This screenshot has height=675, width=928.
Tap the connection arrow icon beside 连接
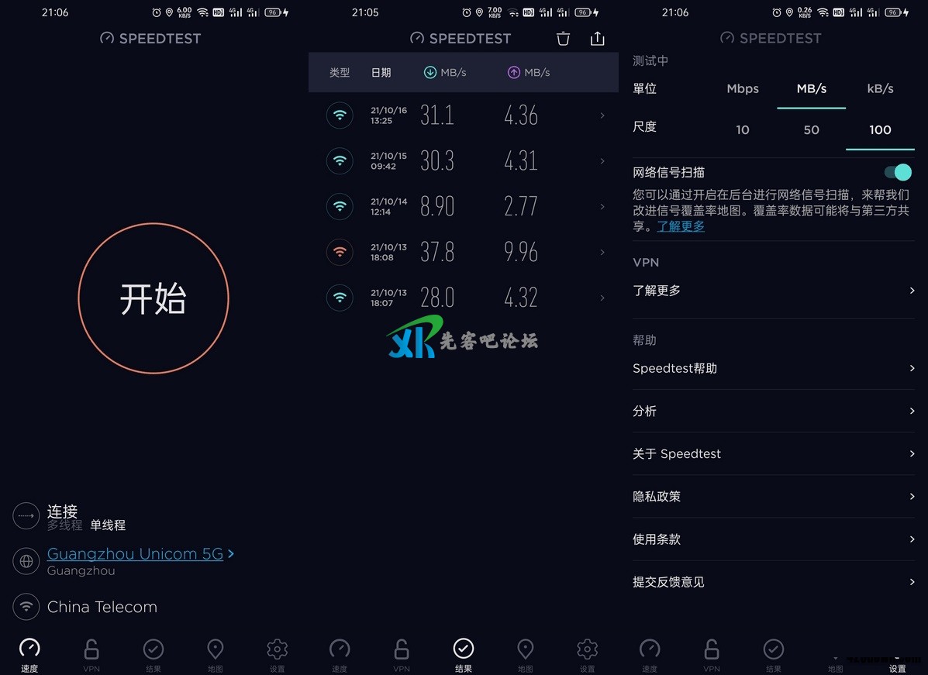(x=26, y=516)
